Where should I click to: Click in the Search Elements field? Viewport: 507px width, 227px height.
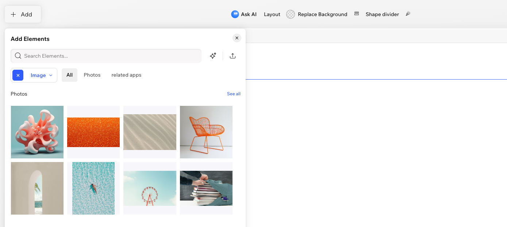pyautogui.click(x=110, y=56)
